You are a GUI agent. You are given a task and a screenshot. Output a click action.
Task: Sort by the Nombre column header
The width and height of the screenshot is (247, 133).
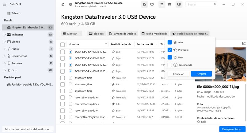coord(74,44)
